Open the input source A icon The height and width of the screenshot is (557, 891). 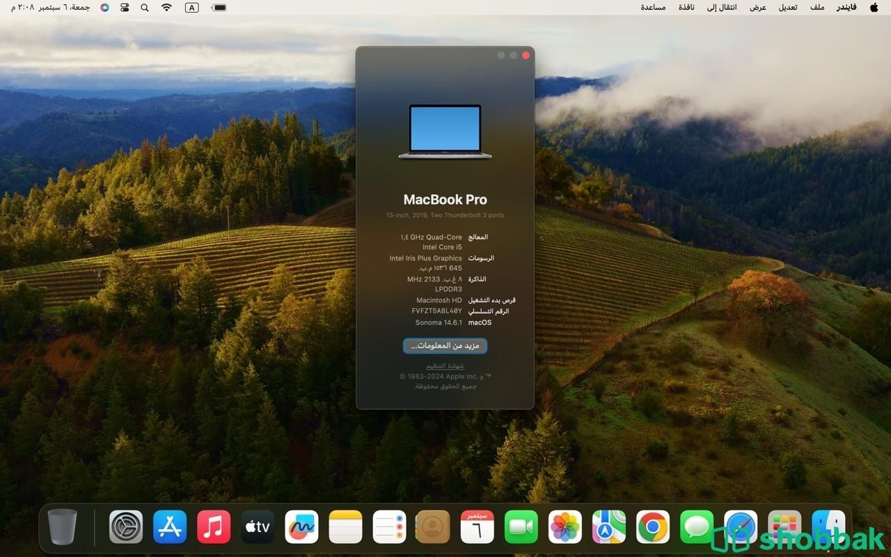(x=191, y=7)
